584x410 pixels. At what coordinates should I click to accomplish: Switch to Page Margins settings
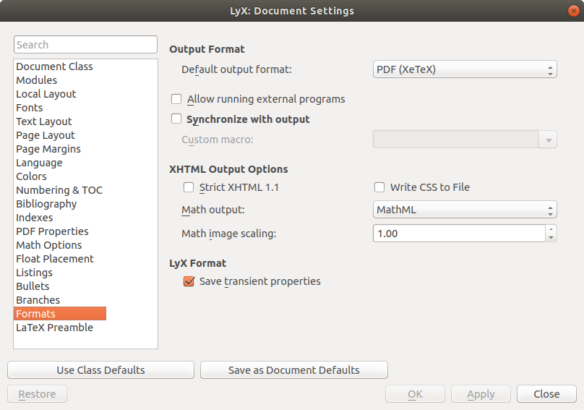pos(48,149)
